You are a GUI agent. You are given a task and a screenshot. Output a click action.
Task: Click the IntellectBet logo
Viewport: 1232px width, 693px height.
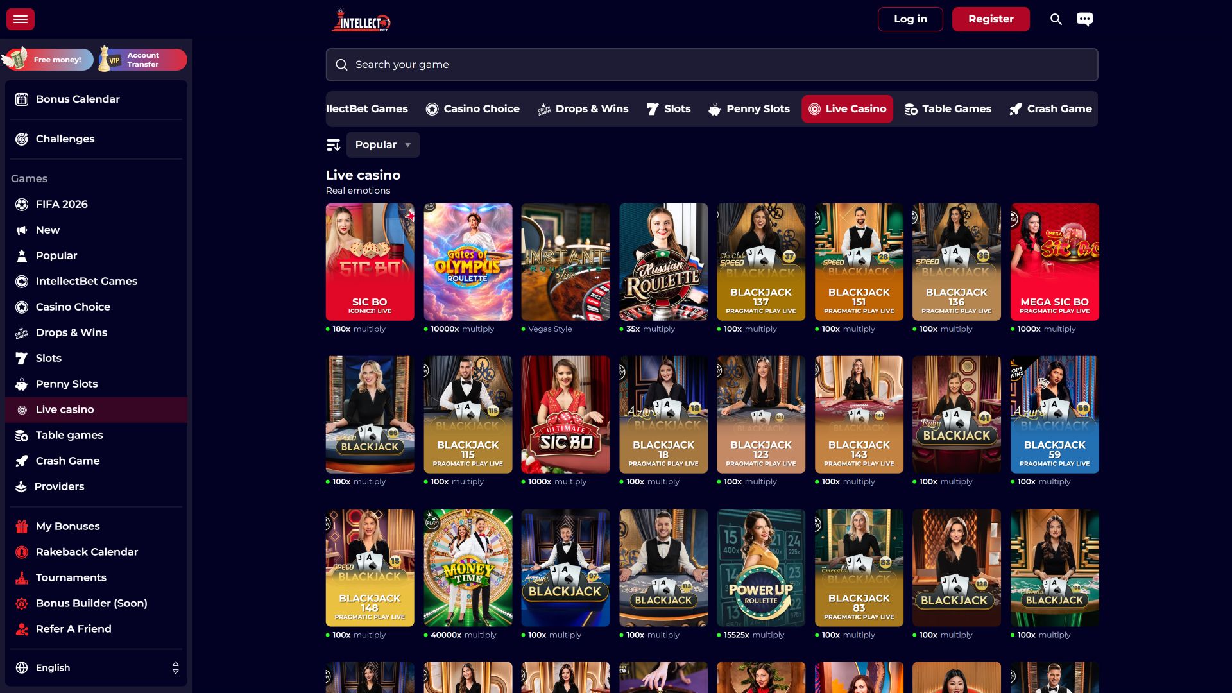[x=361, y=20]
